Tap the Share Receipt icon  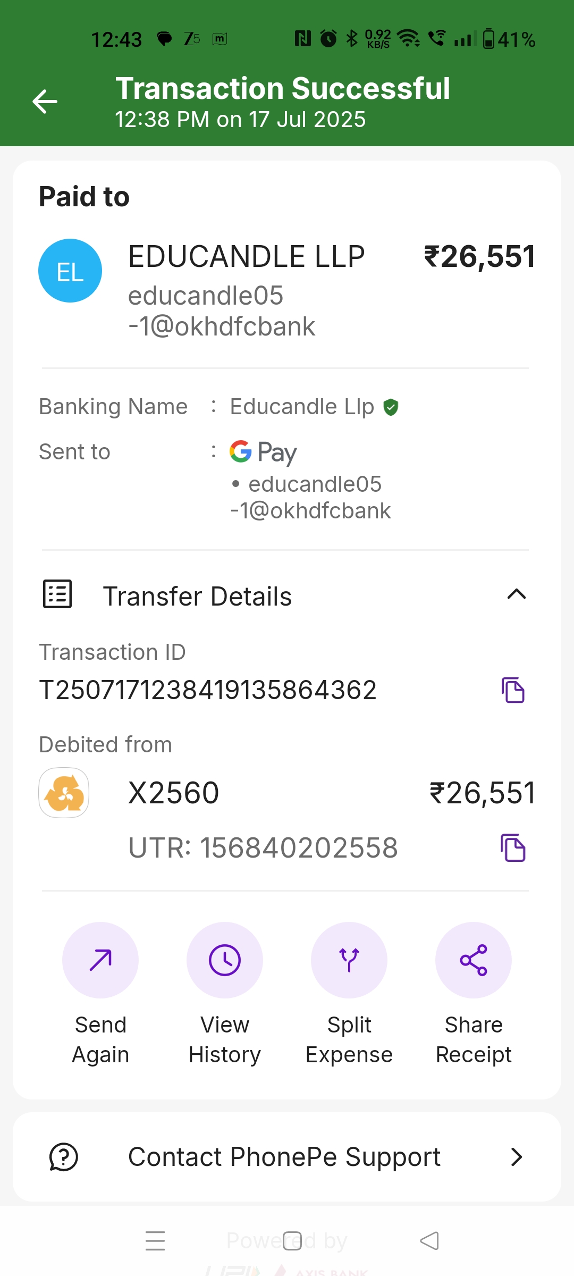474,960
